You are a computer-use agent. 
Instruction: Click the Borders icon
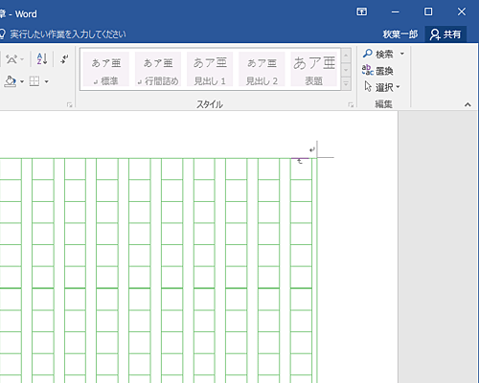(x=34, y=81)
